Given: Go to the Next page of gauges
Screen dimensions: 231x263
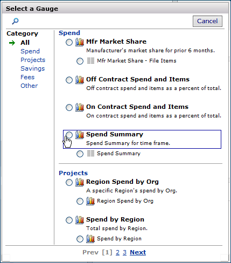Looking at the screenshot, I should (138, 252).
